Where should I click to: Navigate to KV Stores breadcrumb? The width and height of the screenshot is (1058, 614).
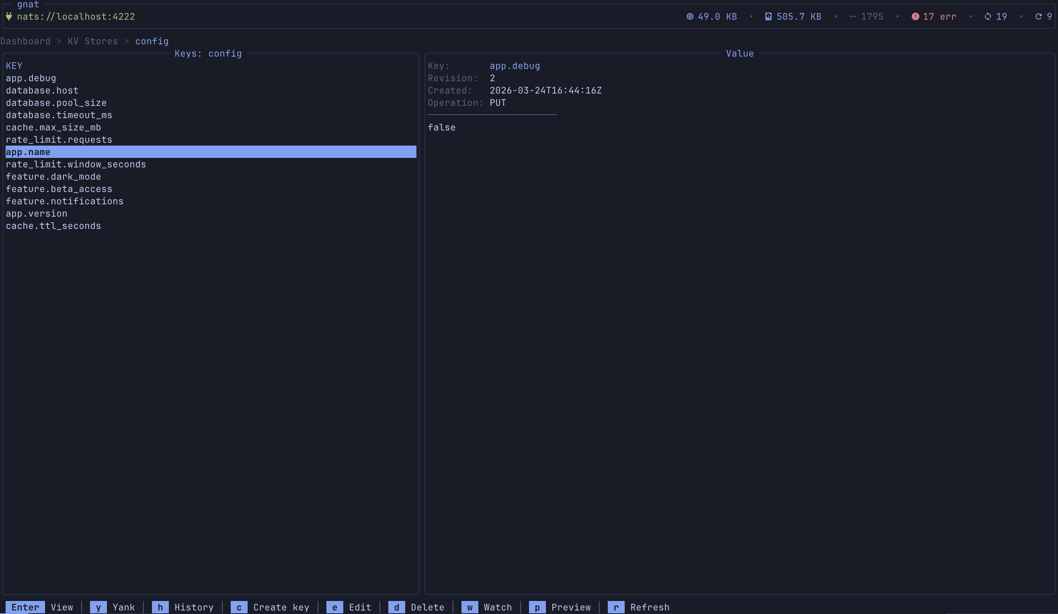pos(93,41)
